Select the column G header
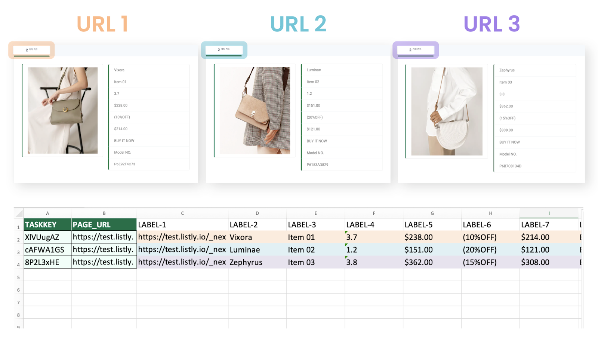This screenshot has height=346, width=598. tap(432, 213)
